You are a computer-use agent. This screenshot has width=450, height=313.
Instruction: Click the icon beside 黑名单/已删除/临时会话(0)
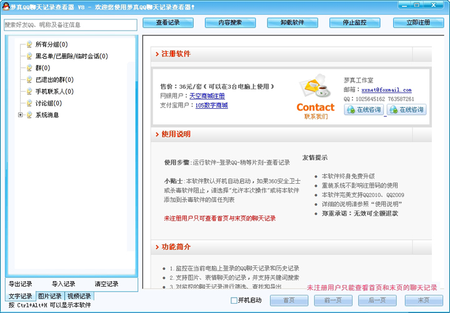point(29,56)
